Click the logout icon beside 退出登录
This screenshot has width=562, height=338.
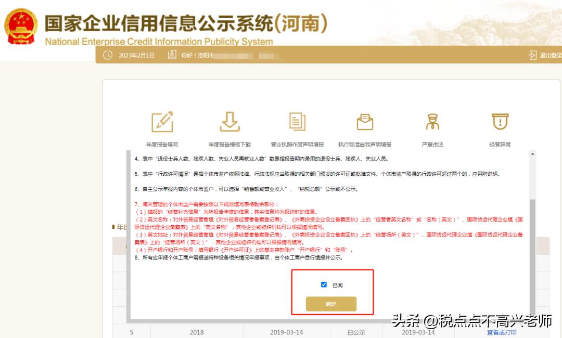pyautogui.click(x=532, y=55)
